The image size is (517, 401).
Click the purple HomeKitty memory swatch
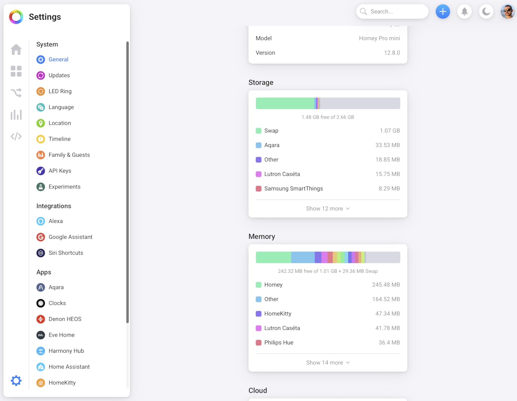258,314
